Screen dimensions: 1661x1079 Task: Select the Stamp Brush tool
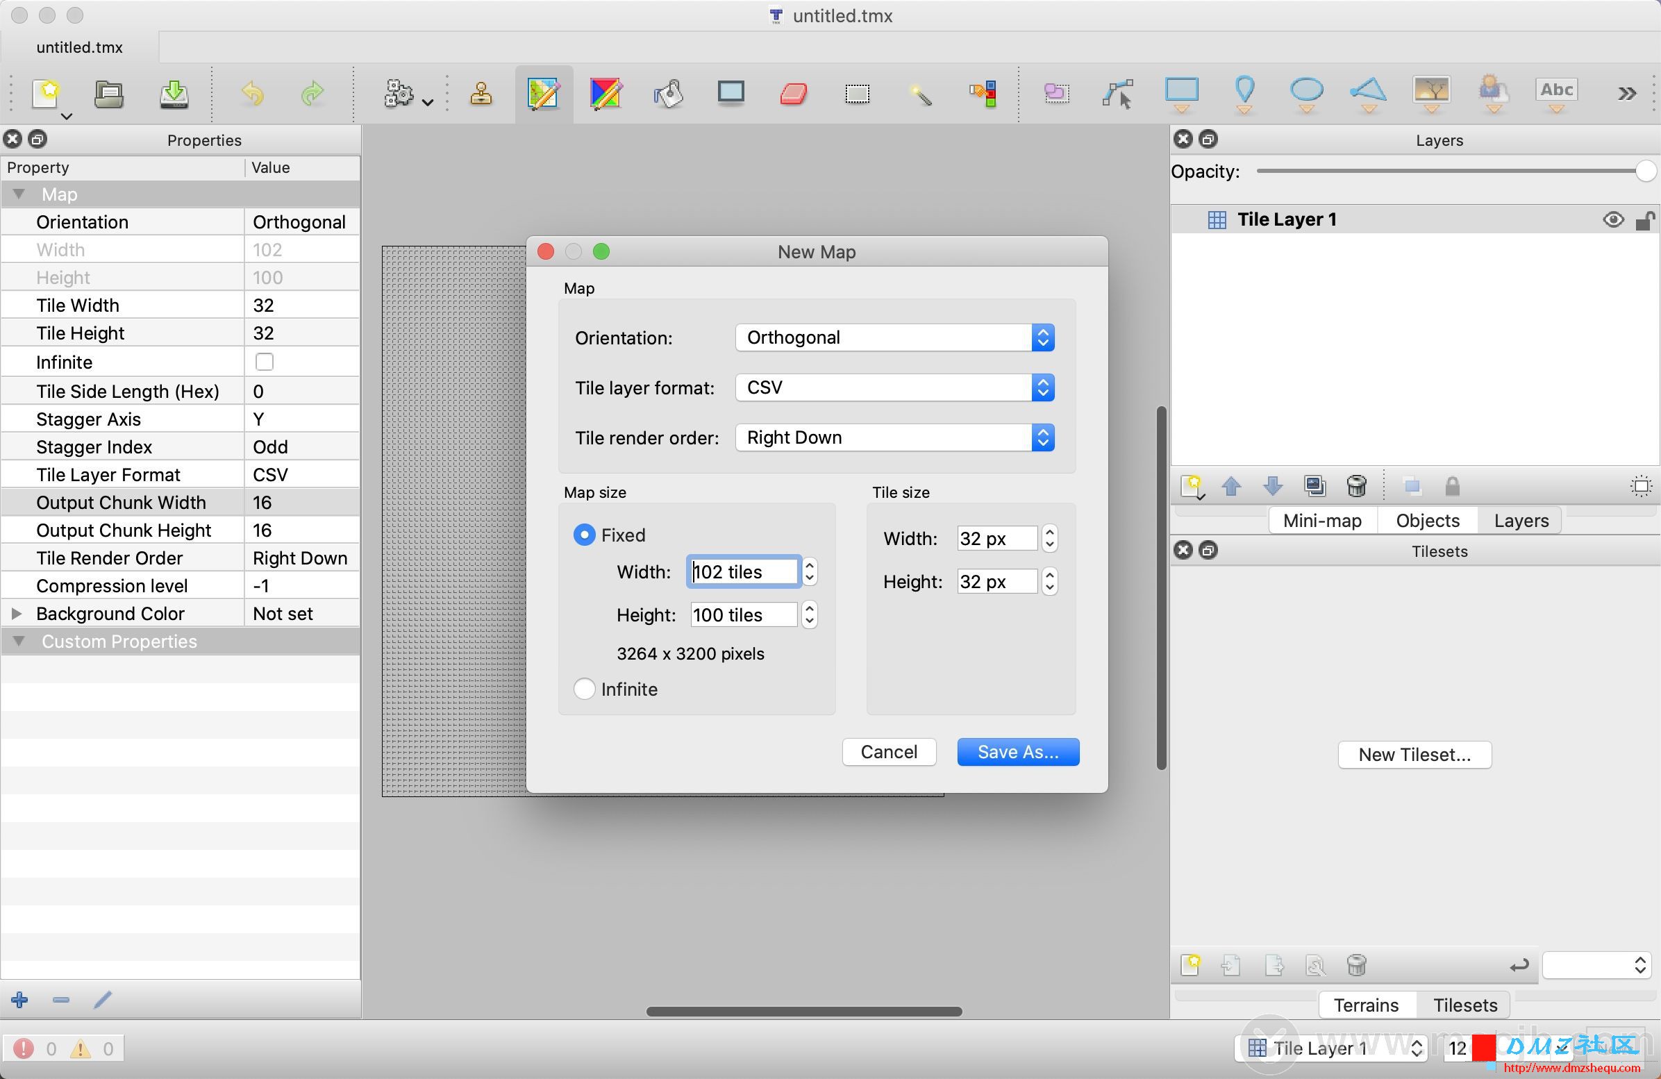[x=481, y=94]
